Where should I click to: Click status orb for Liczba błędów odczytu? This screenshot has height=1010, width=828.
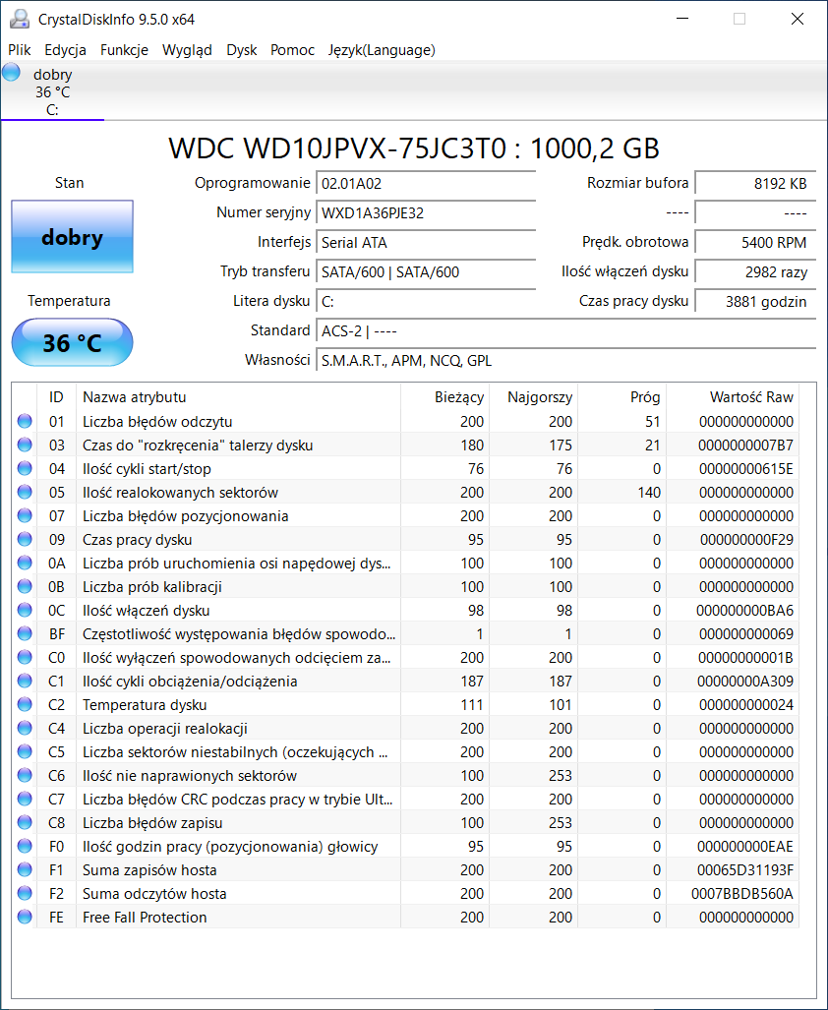[x=25, y=421]
